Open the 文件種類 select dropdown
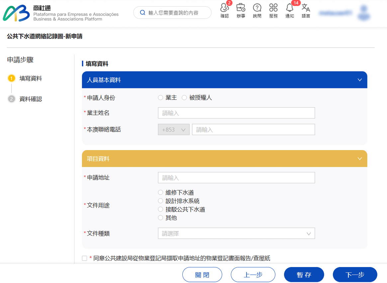The width and height of the screenshot is (387, 283). click(x=236, y=234)
